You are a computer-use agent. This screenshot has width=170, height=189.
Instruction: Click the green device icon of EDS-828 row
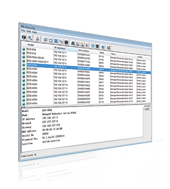24,49
